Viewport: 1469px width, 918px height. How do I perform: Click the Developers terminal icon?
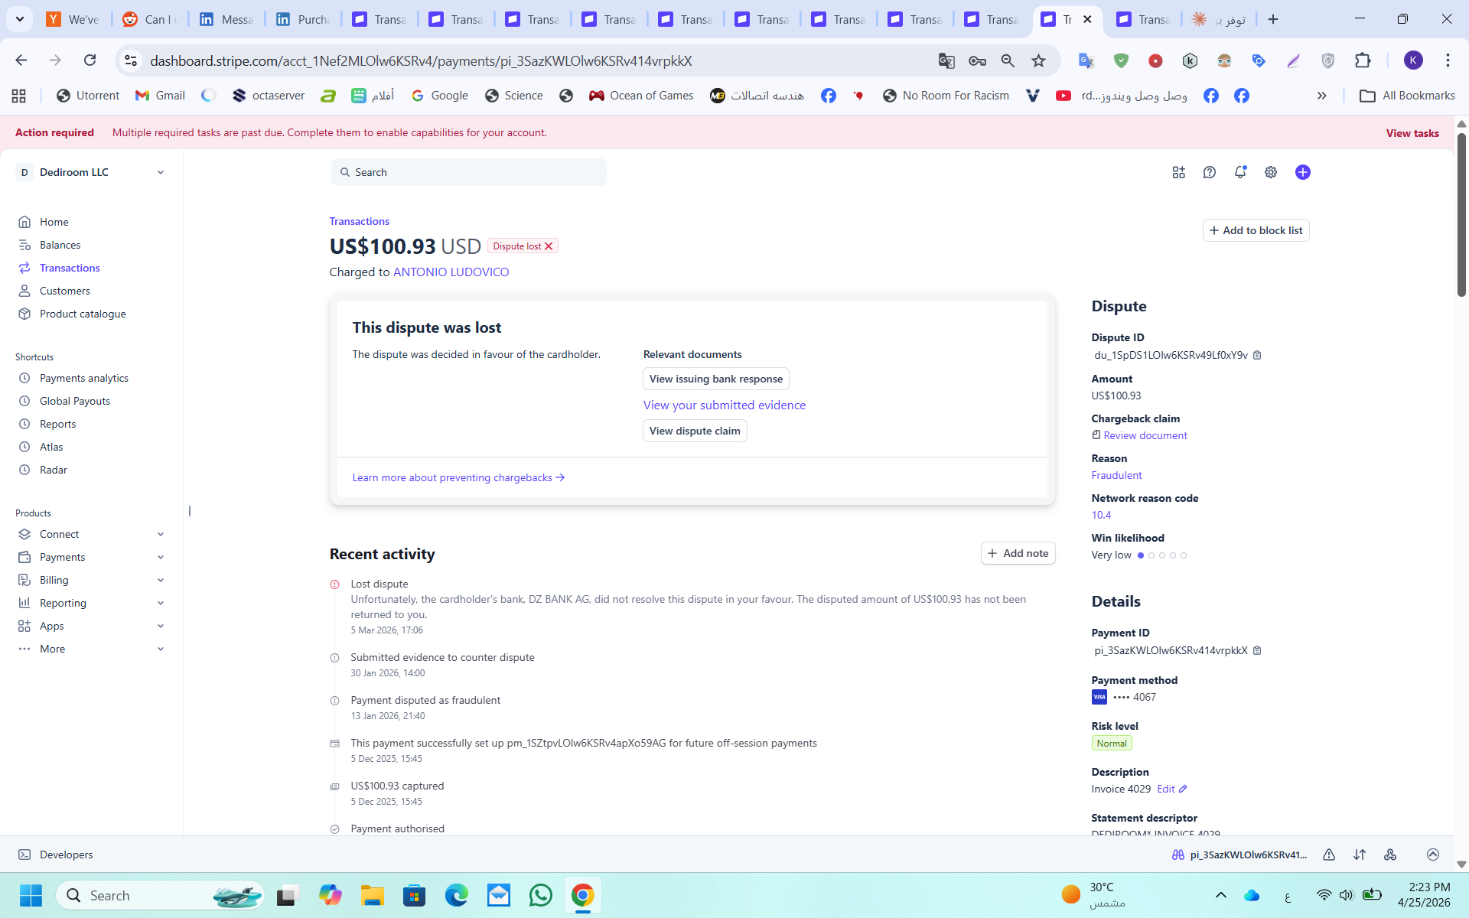click(x=24, y=855)
